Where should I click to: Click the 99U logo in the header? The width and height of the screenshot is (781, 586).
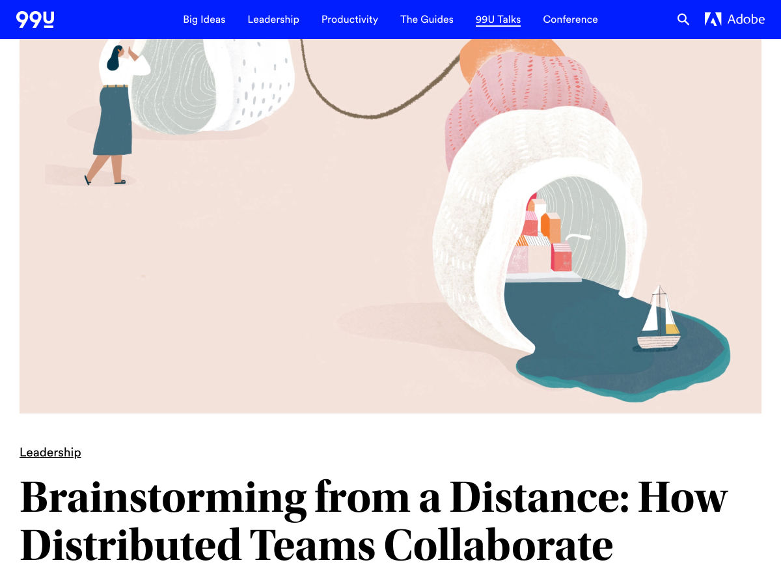pyautogui.click(x=35, y=20)
